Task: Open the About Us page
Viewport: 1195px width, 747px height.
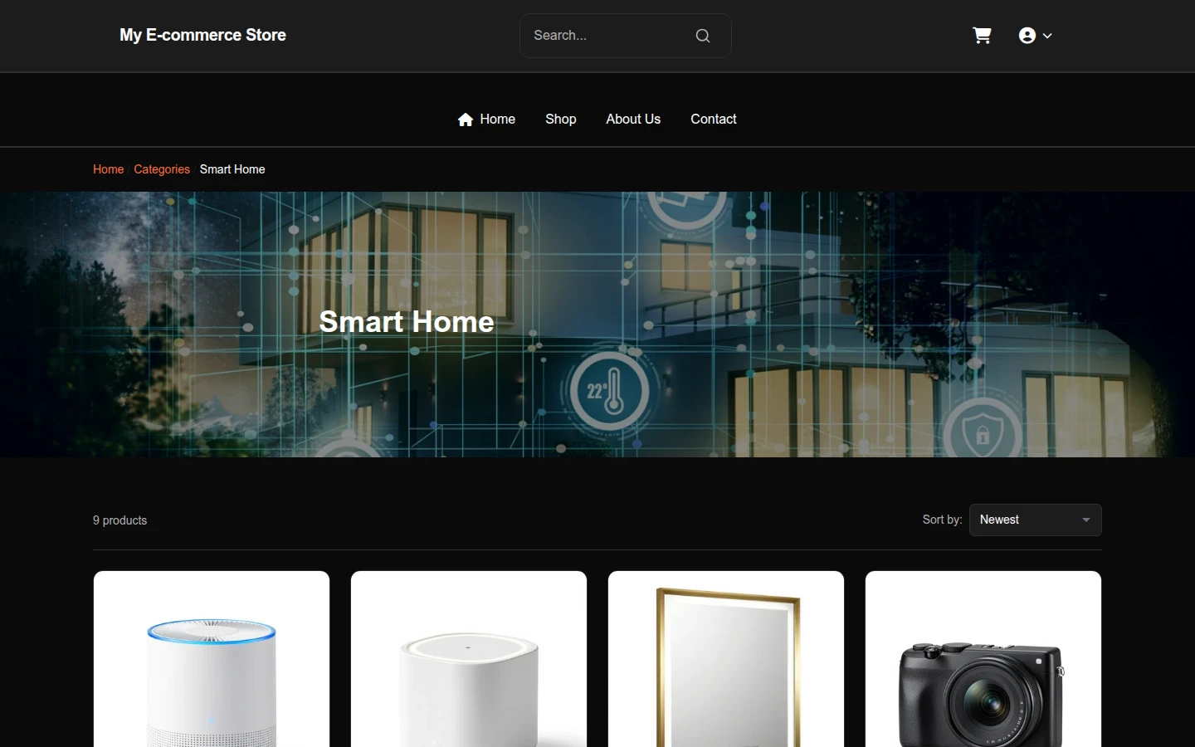Action: click(x=633, y=120)
